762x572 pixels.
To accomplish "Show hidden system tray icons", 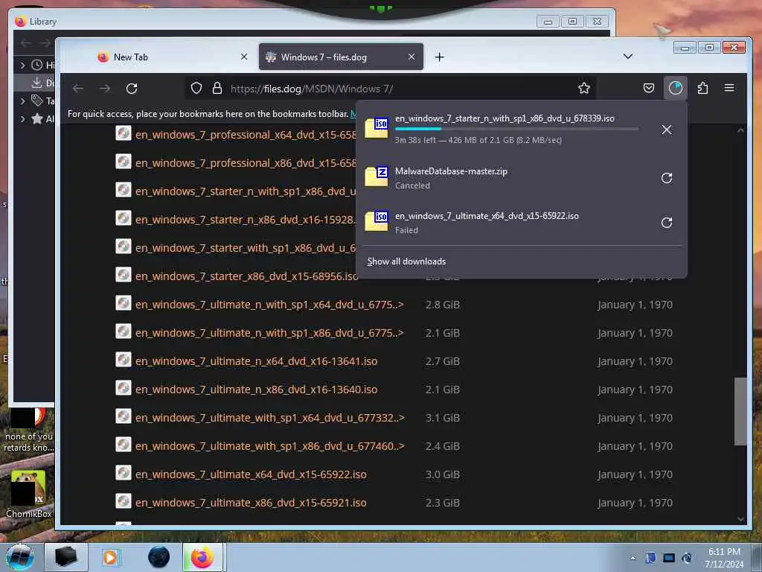I will tap(633, 559).
